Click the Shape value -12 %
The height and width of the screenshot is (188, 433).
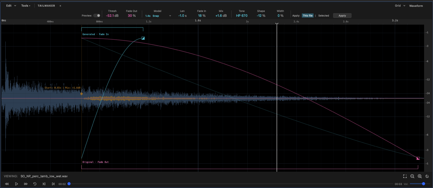click(x=261, y=16)
